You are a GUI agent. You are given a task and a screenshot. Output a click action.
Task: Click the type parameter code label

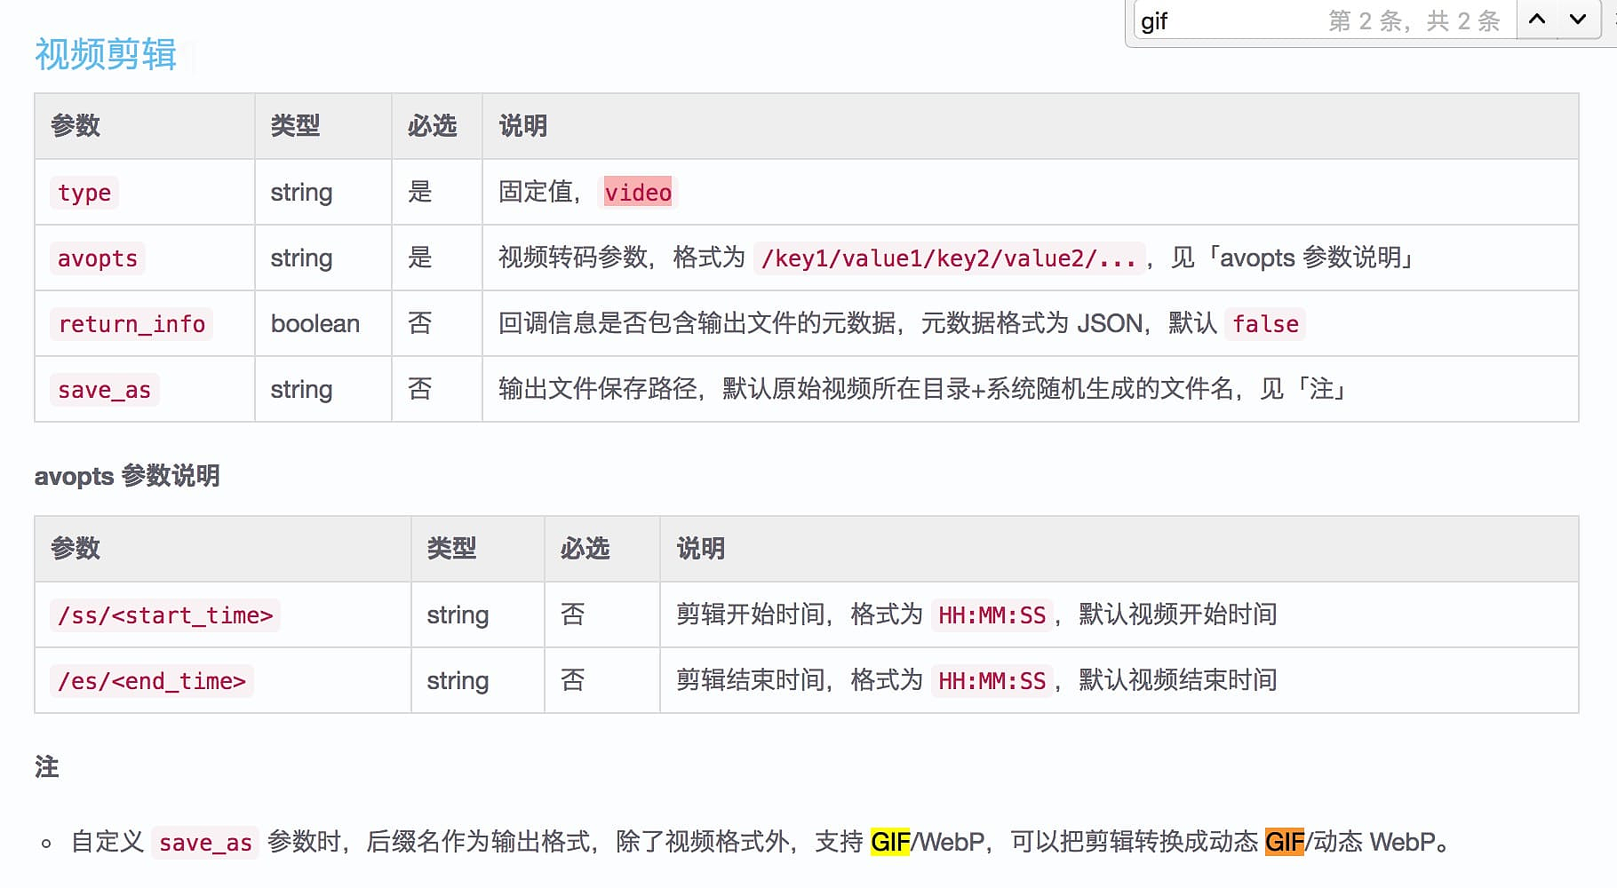pos(84,193)
